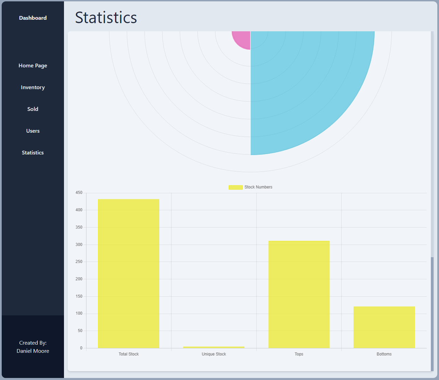Click the small Unique Stock bar

[x=214, y=347]
